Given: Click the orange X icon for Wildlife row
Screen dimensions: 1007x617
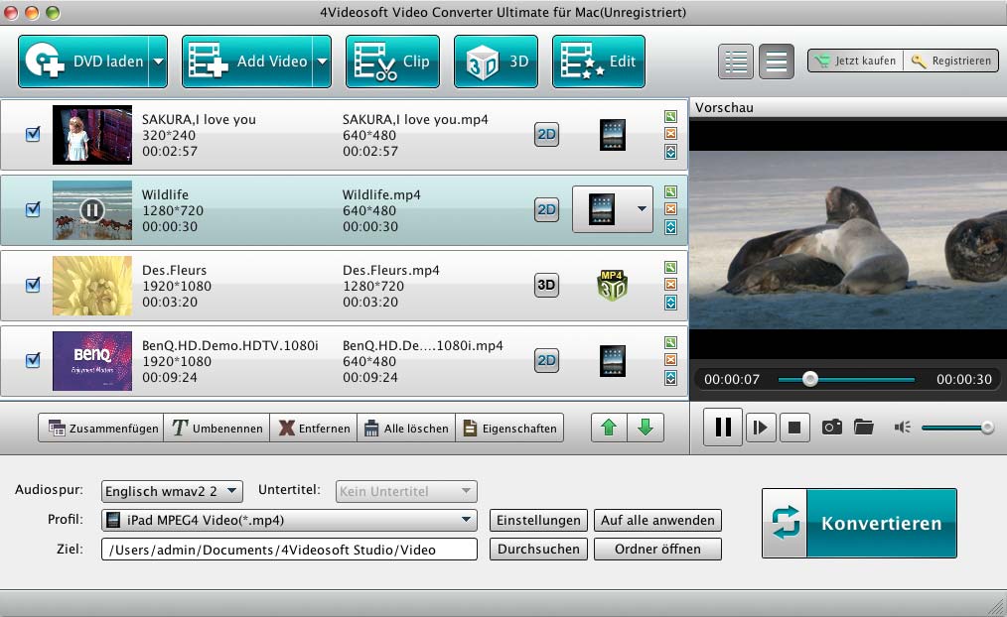Looking at the screenshot, I should [670, 209].
